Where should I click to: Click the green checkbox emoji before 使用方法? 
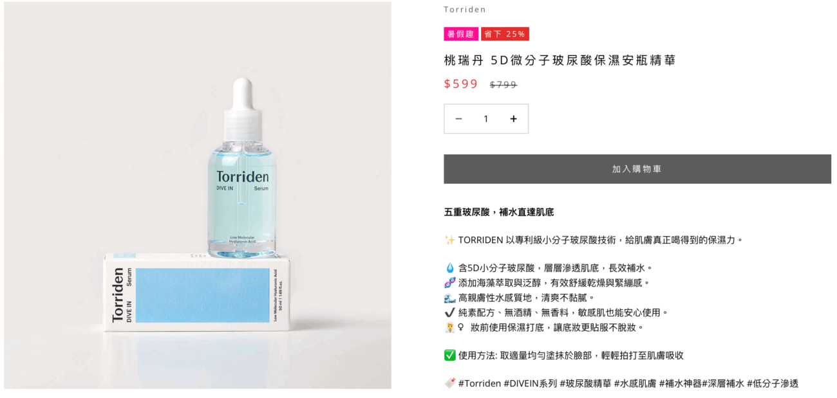pyautogui.click(x=450, y=355)
